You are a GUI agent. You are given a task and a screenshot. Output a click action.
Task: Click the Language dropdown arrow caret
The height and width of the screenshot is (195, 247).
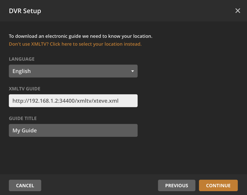click(x=132, y=71)
